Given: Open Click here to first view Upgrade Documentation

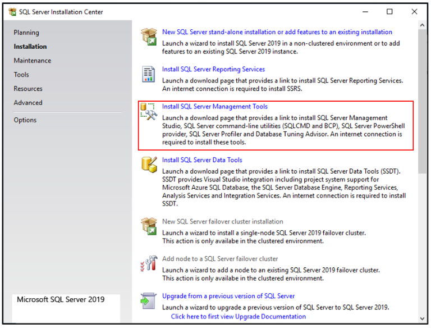Looking at the screenshot, I should pos(239,316).
